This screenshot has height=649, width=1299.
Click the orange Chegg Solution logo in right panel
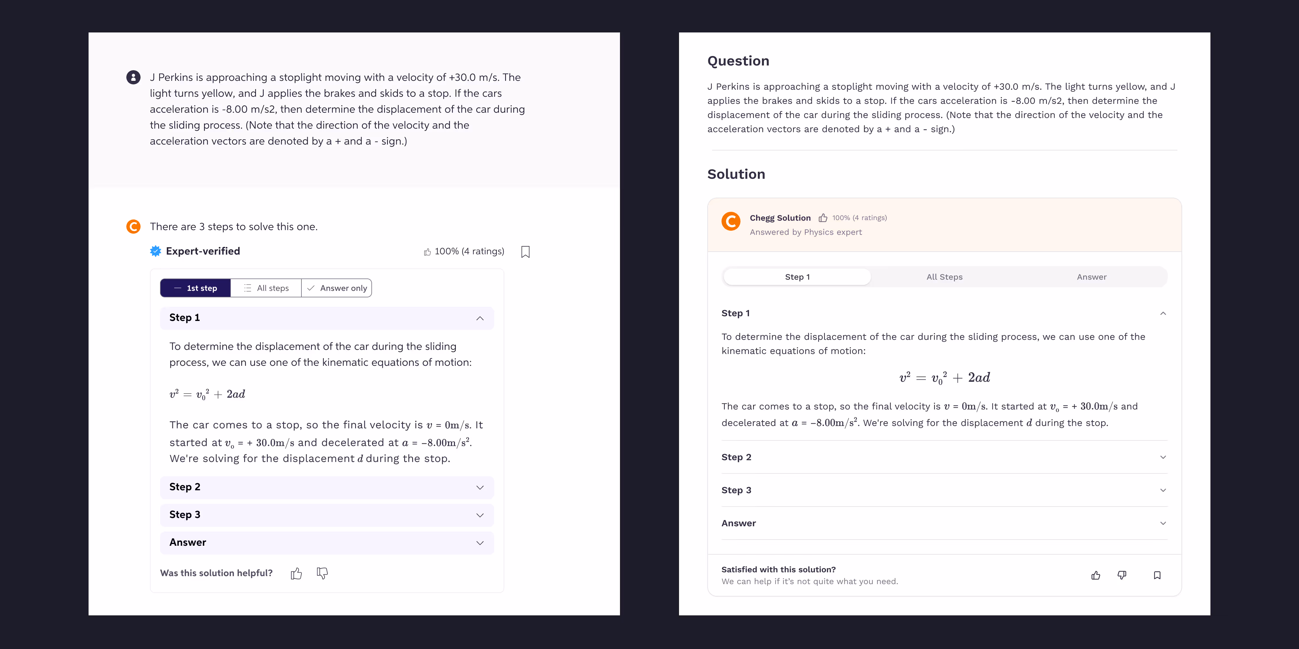(x=731, y=221)
